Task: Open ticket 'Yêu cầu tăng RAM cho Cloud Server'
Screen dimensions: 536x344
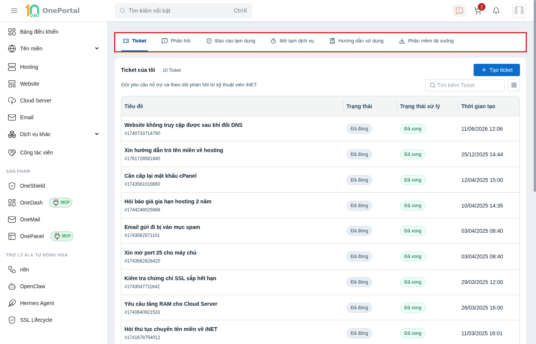Action: pyautogui.click(x=171, y=304)
